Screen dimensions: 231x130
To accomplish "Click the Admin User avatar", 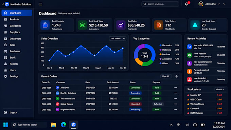I will pos(201,4).
